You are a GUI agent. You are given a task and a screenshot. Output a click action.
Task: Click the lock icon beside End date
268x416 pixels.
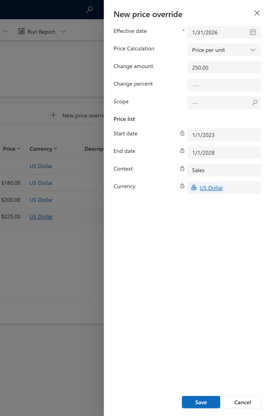pyautogui.click(x=182, y=151)
